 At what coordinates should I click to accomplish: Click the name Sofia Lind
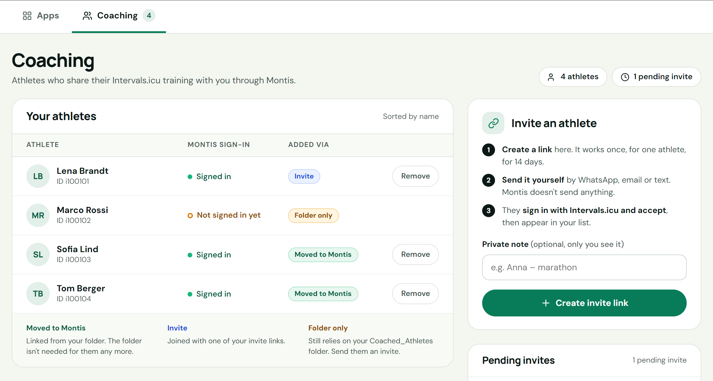(77, 249)
